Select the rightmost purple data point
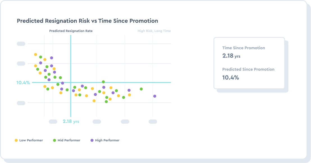The width and height of the screenshot is (311, 163). (155, 96)
